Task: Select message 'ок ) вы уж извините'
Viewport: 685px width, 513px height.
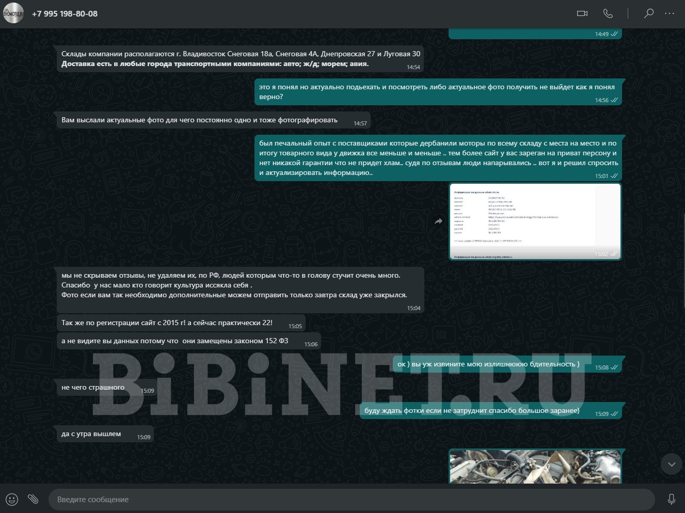Action: coord(507,364)
